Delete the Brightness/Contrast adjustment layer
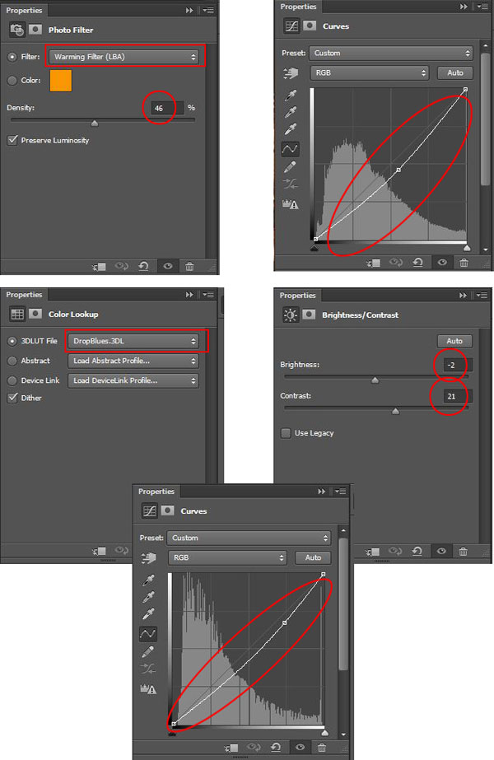Screen dimensions: 494x760 pos(463,551)
